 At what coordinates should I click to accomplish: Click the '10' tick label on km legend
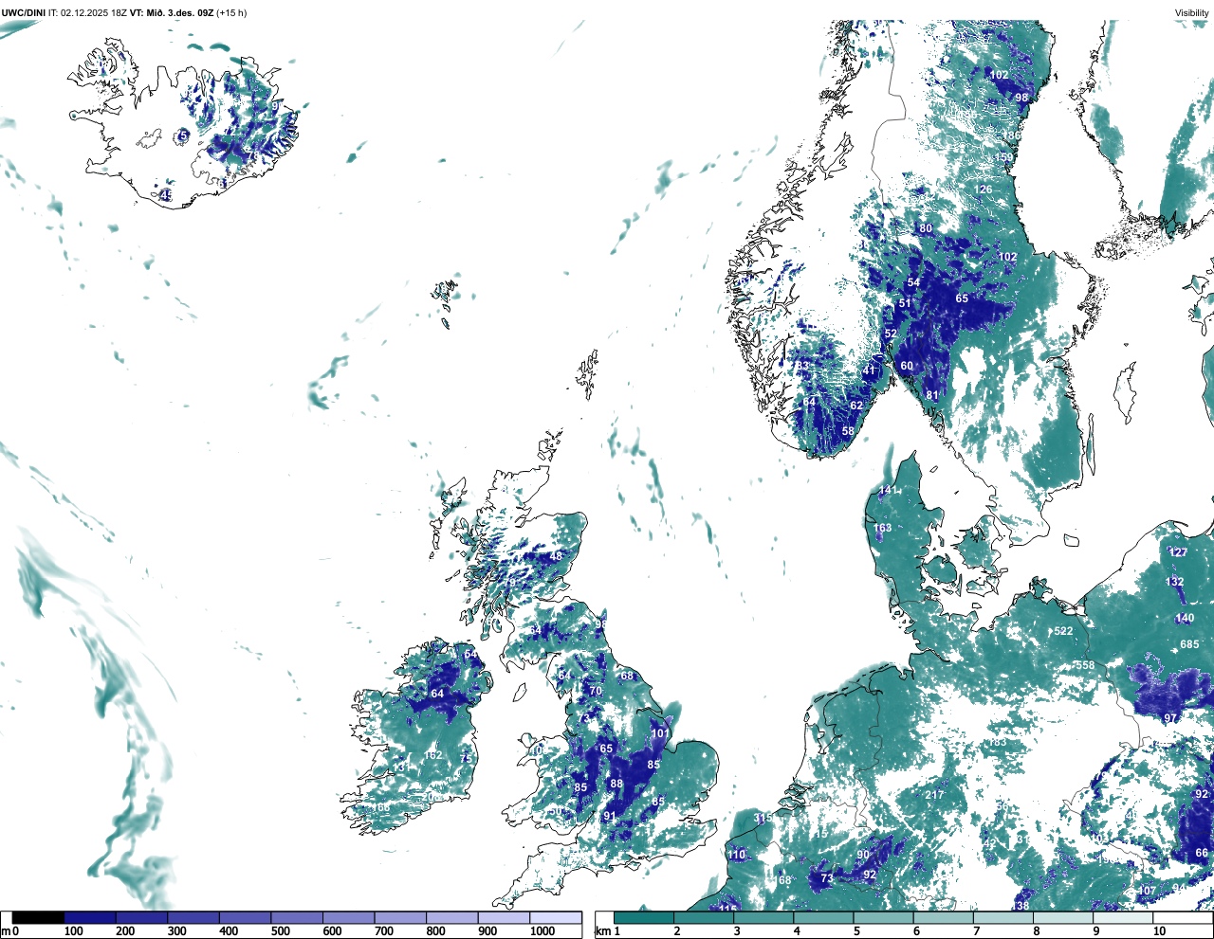tap(1159, 931)
